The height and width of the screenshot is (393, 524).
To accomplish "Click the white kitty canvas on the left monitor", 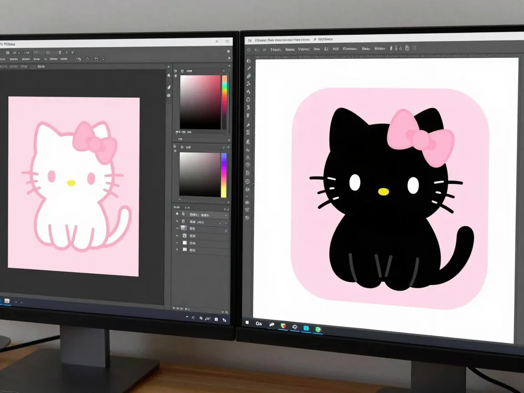I will [x=73, y=186].
